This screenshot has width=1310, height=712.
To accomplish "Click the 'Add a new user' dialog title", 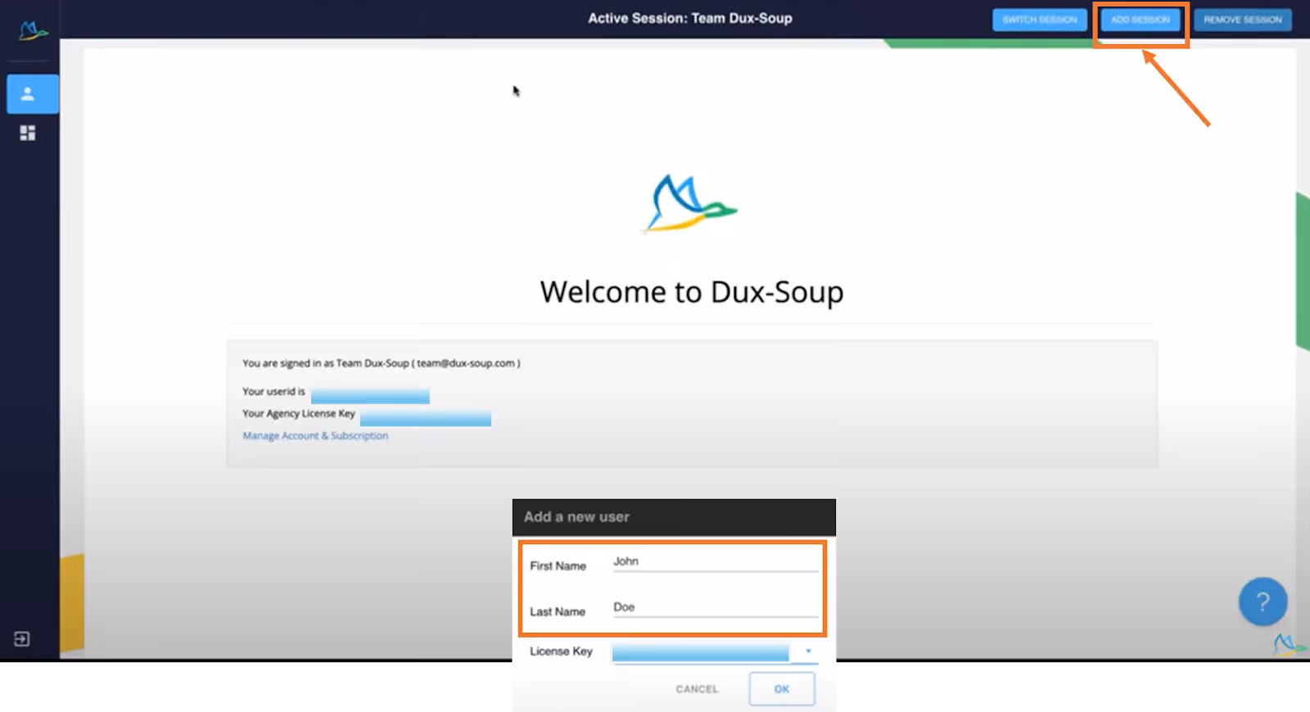I will coord(576,517).
